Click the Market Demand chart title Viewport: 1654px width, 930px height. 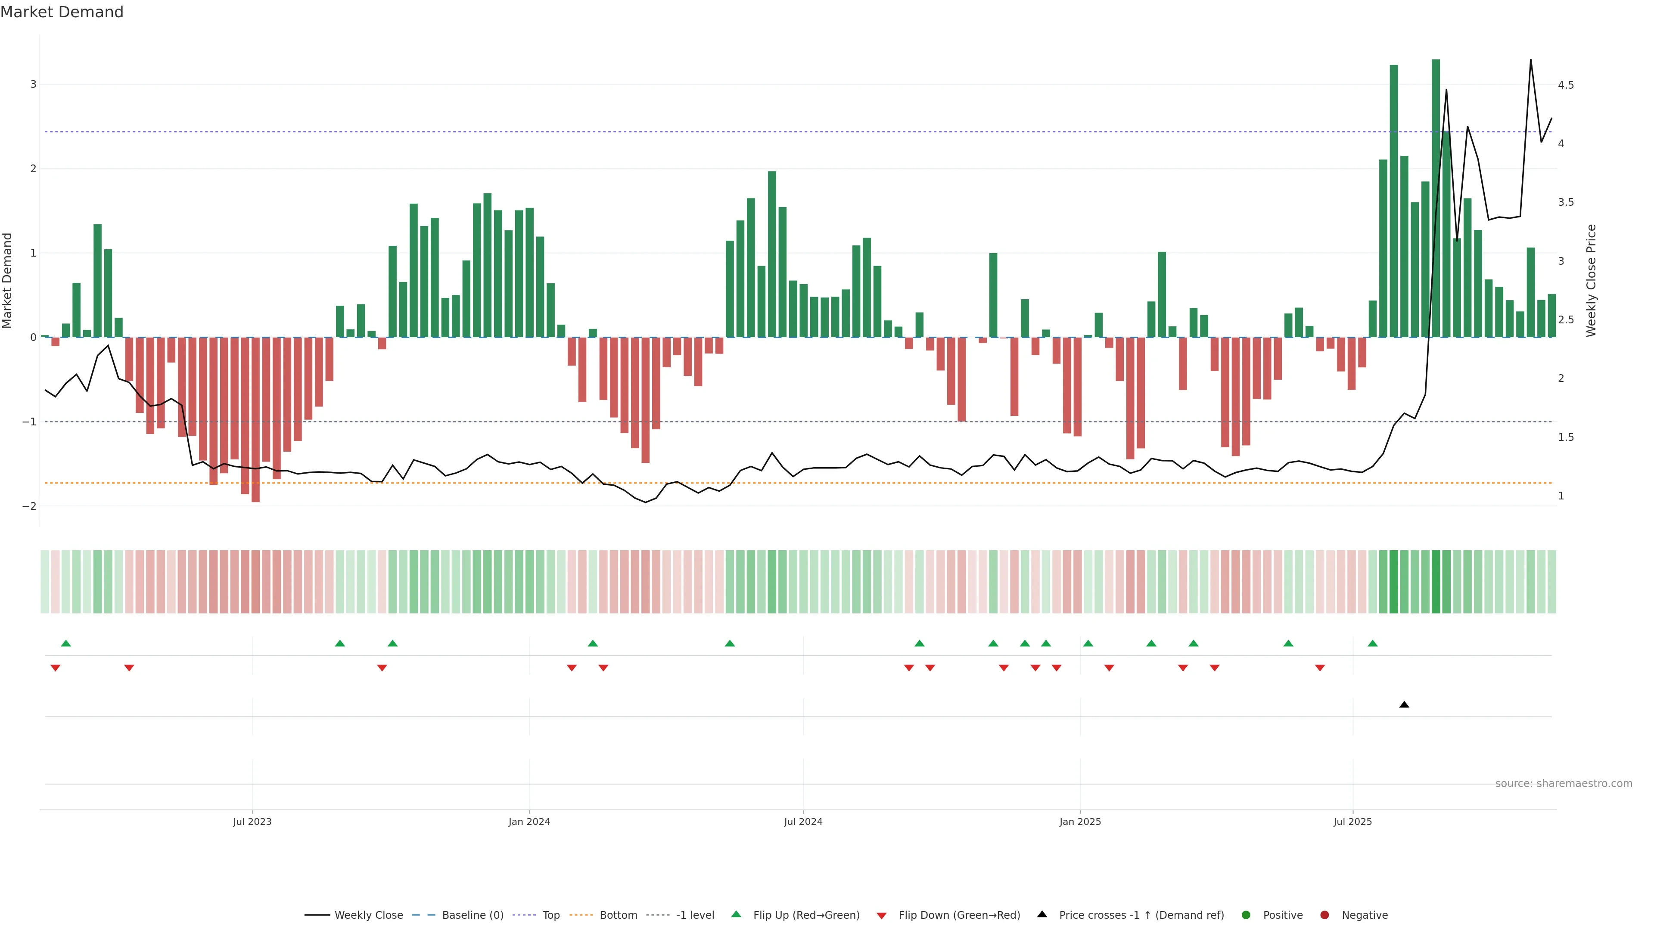click(62, 12)
